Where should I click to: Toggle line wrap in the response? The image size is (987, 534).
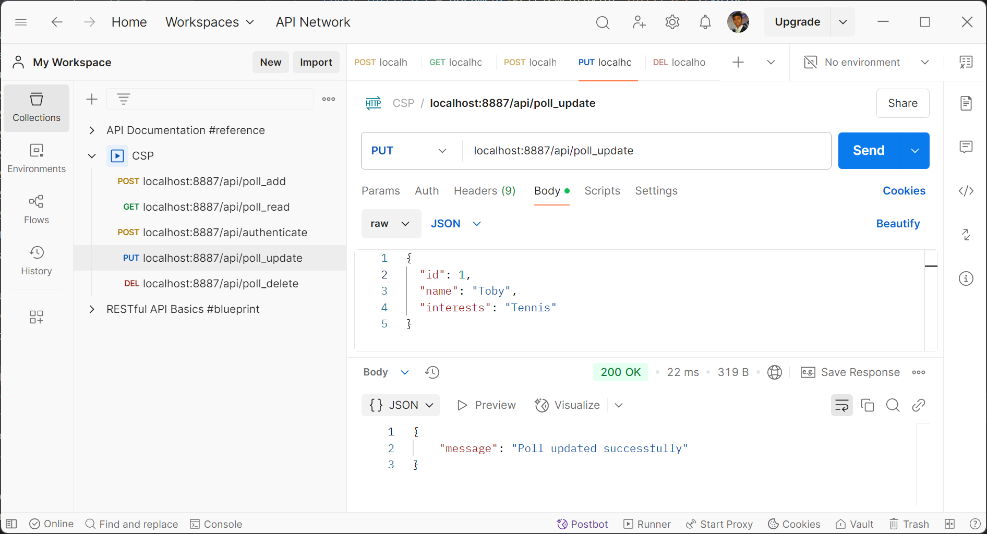point(841,405)
